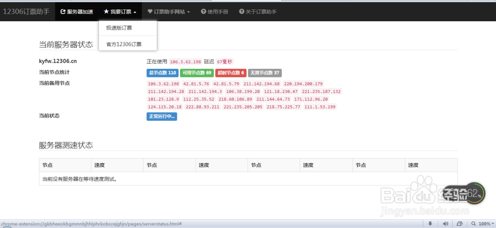Click the 服务器测速状态 heading
Viewport: 496px width, 228px height.
(x=66, y=145)
